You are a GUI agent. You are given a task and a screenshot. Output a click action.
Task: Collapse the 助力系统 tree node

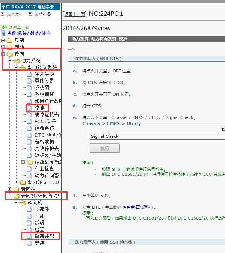(x=9, y=60)
